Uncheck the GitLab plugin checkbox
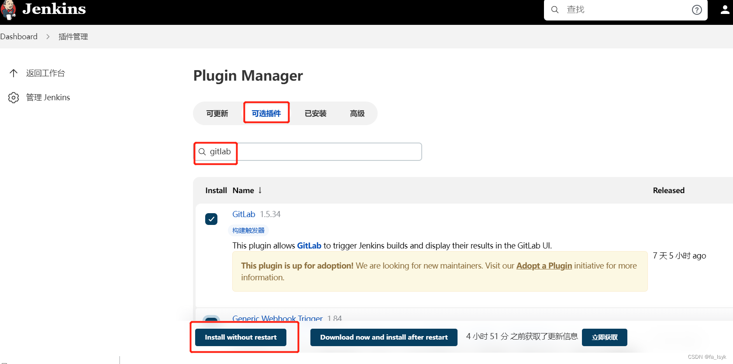This screenshot has height=364, width=733. [211, 219]
